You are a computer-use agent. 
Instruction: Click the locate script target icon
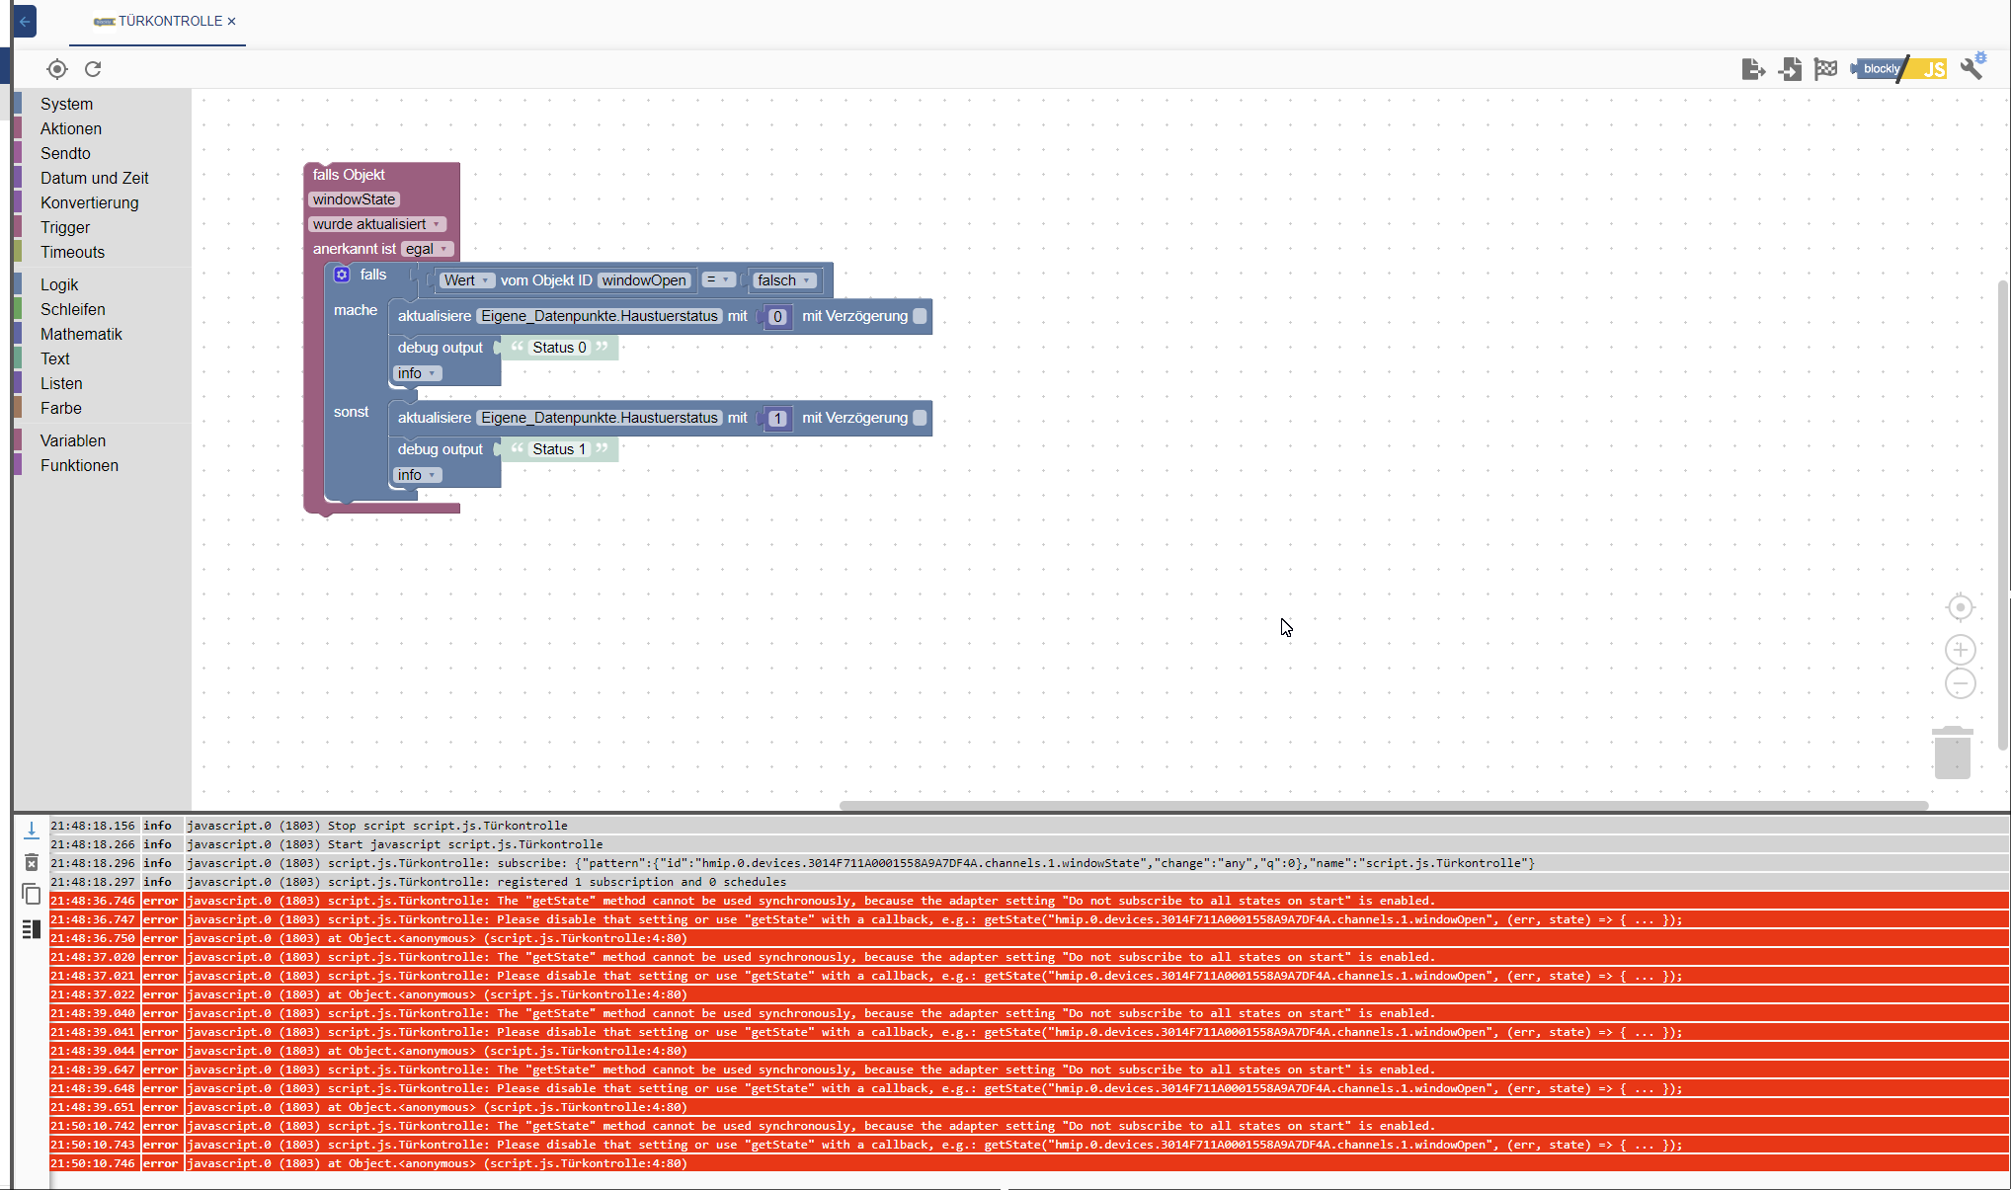pos(57,69)
